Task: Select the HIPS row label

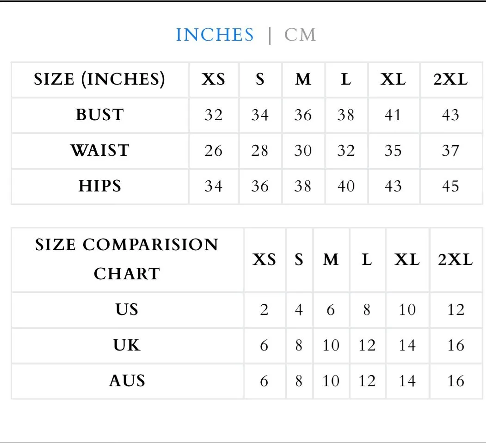Action: tap(99, 186)
